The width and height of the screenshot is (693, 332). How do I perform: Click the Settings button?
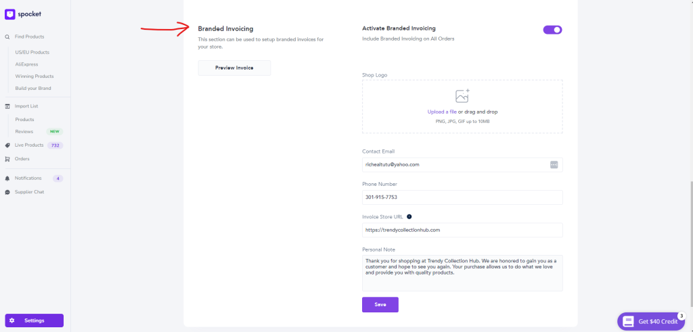[34, 321]
